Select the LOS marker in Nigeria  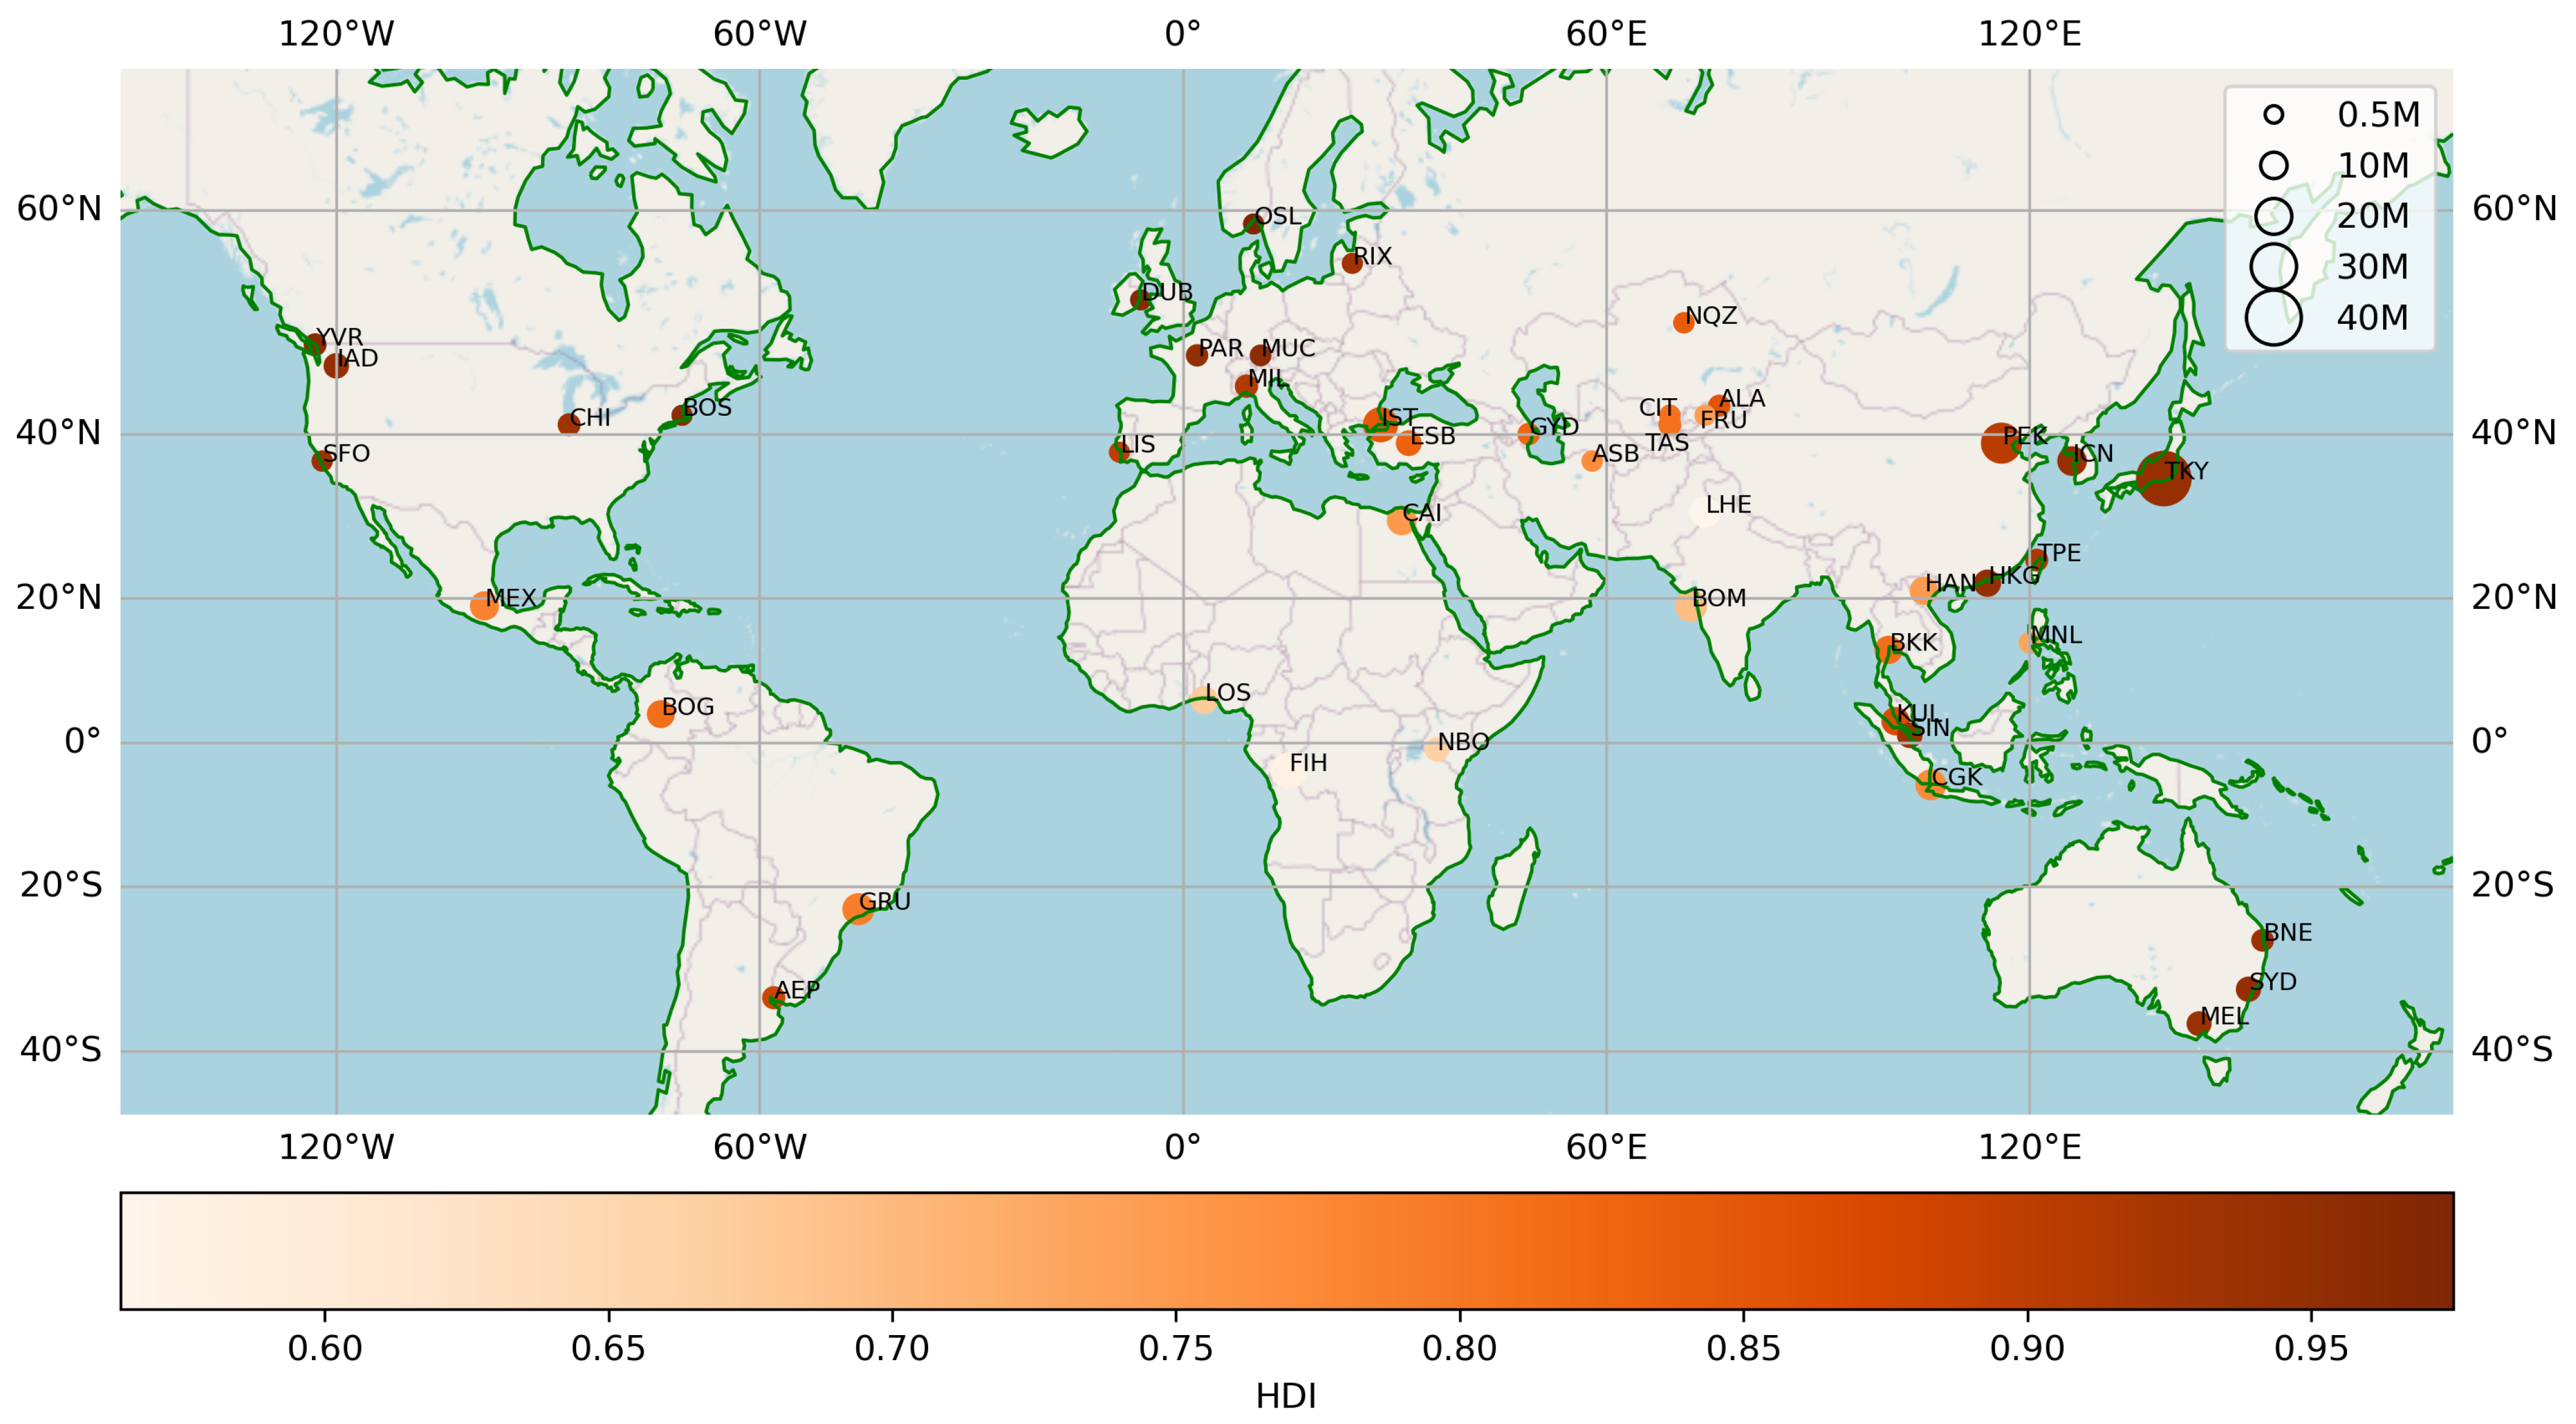coord(1203,700)
